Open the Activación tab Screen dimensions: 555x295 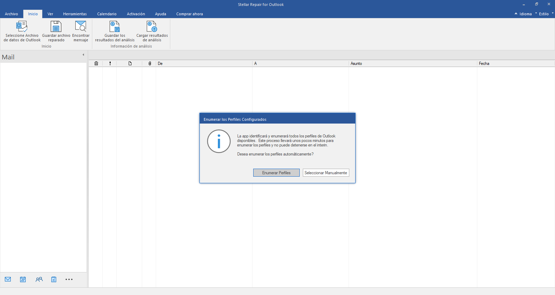[x=136, y=14]
